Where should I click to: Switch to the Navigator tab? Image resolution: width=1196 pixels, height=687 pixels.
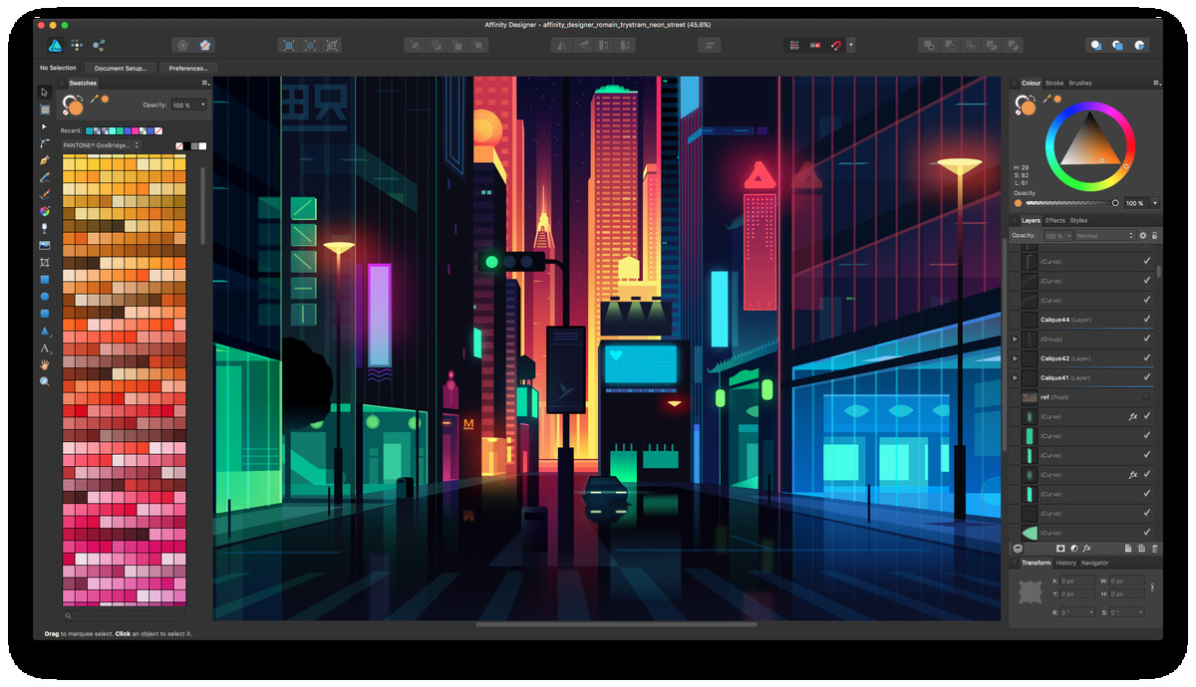click(x=1094, y=563)
